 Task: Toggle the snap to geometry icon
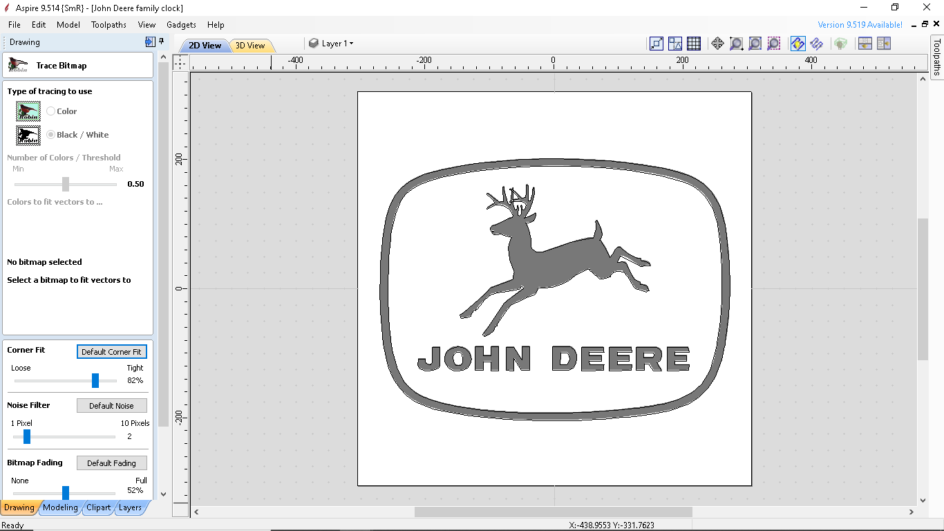pyautogui.click(x=675, y=44)
